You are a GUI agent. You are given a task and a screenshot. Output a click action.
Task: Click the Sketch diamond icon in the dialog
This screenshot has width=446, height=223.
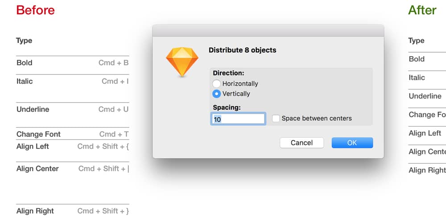point(182,61)
